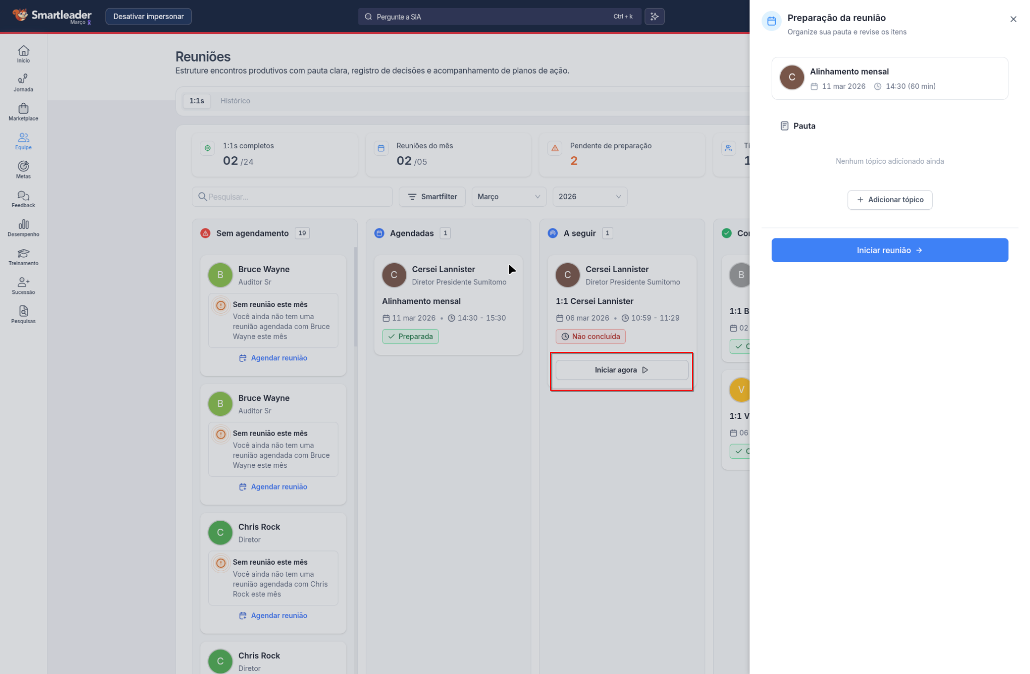
Task: Expand the Março month dropdown
Action: pyautogui.click(x=508, y=197)
